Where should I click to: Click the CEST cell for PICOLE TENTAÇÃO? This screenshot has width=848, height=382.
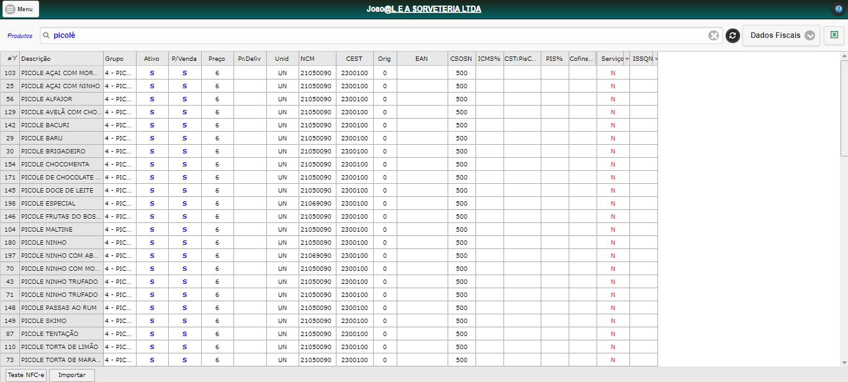(354, 334)
